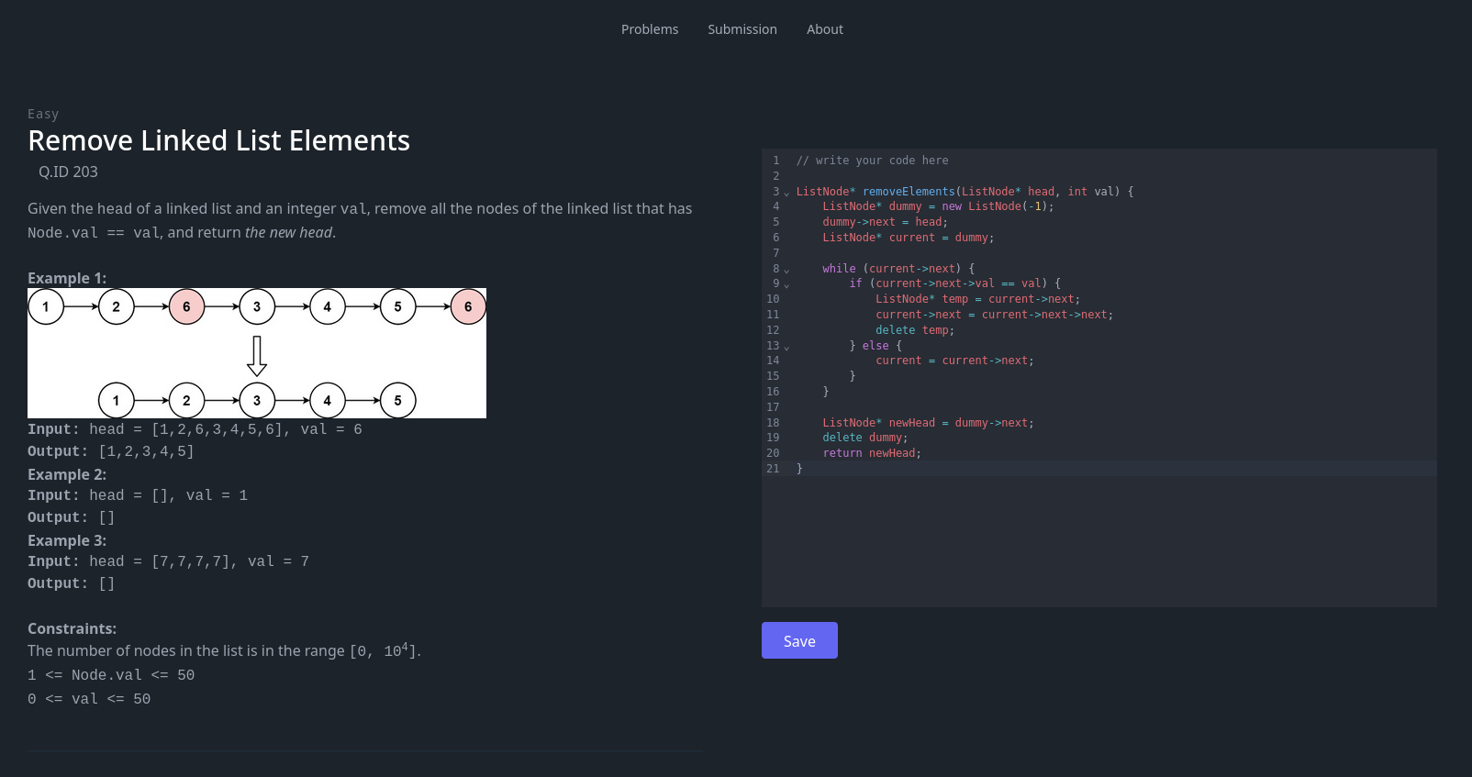
Task: Fold the else block at line 13
Action: (786, 347)
